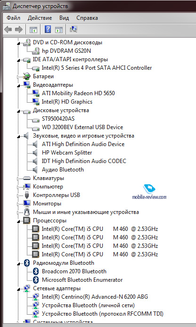This screenshot has width=196, height=327.
Task: Click the Back arrow toolbar button
Action: [8, 29]
